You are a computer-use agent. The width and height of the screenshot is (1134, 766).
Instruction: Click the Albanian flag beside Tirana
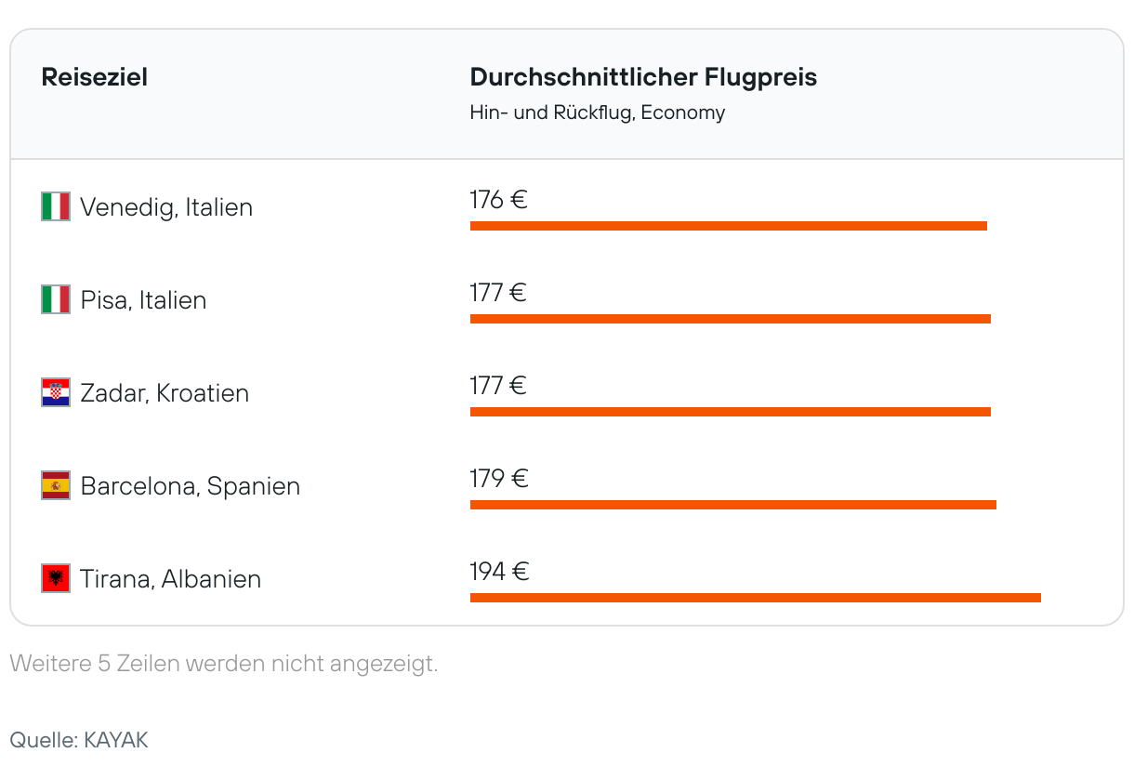[56, 578]
